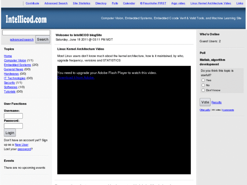Go to Site Statistics page
The width and height of the screenshot is (247, 185).
pos(82,3)
